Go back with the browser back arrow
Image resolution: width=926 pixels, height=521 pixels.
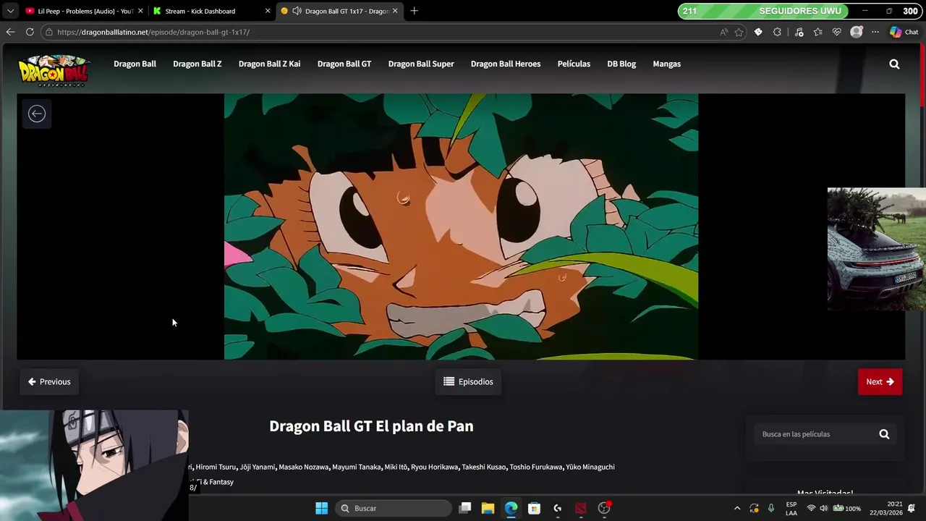pyautogui.click(x=10, y=32)
